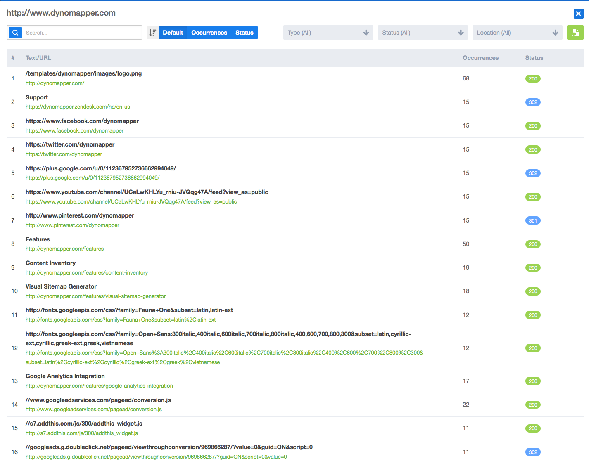This screenshot has width=589, height=464.
Task: Click the 302 status badge for Support
Action: coord(533,102)
